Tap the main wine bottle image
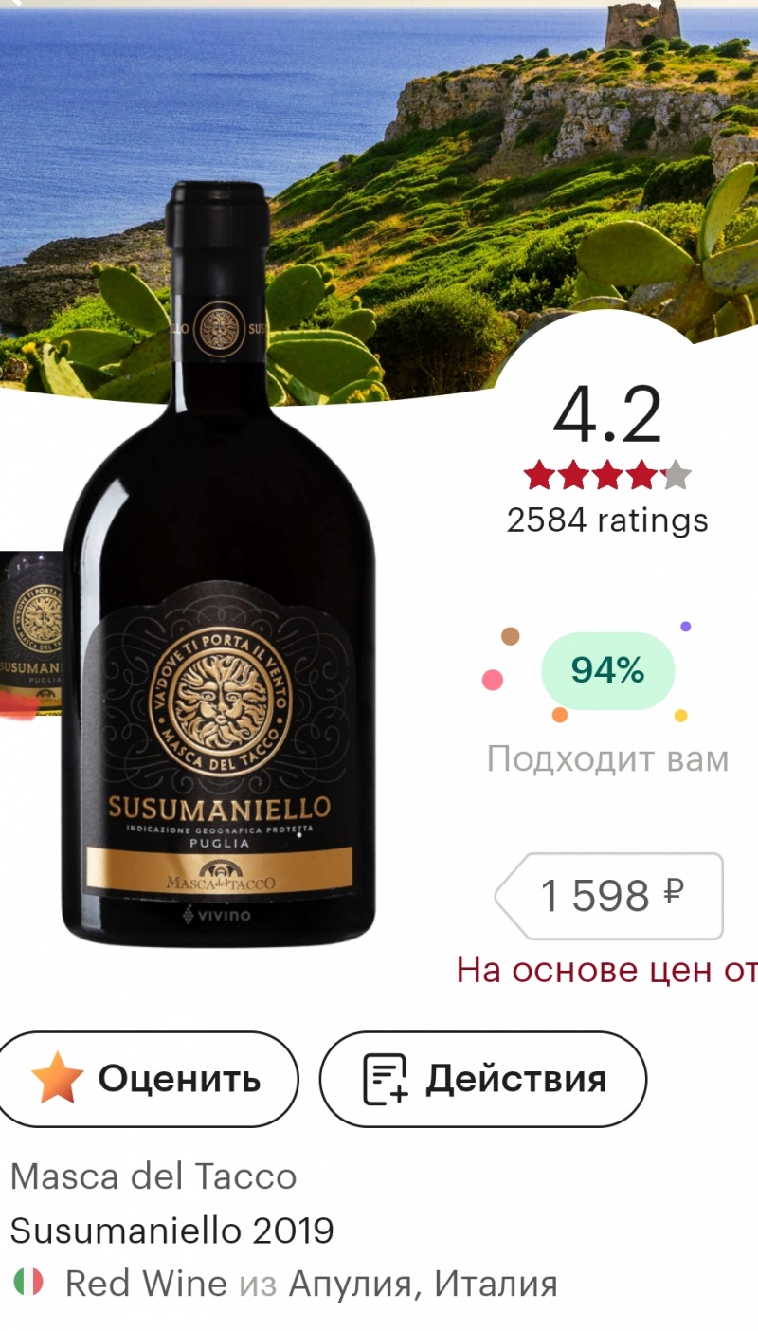The width and height of the screenshot is (758, 1331). point(218,564)
